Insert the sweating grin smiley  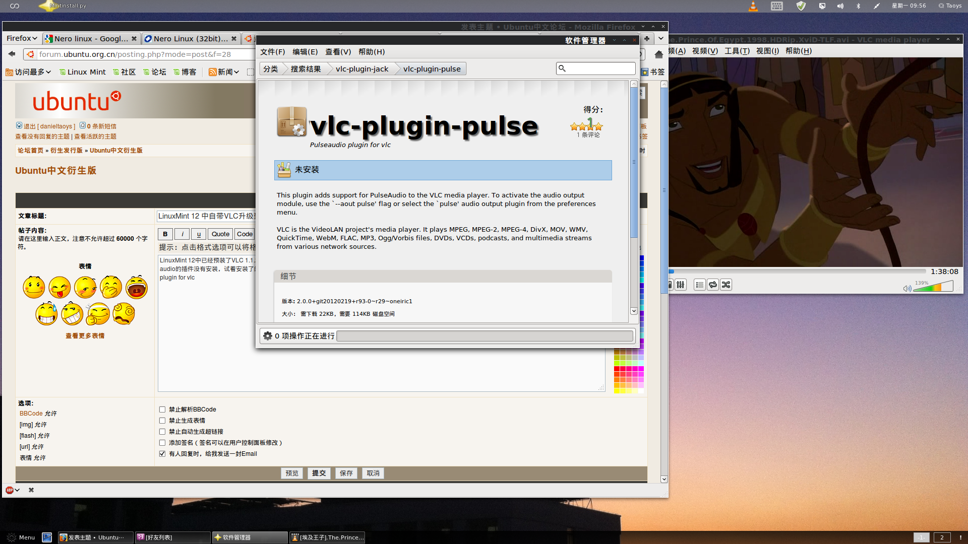46,314
